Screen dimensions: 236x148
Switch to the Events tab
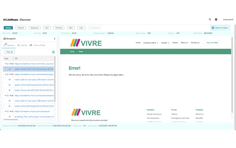point(22,45)
